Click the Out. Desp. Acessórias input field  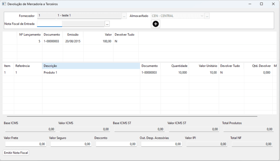[162, 144]
